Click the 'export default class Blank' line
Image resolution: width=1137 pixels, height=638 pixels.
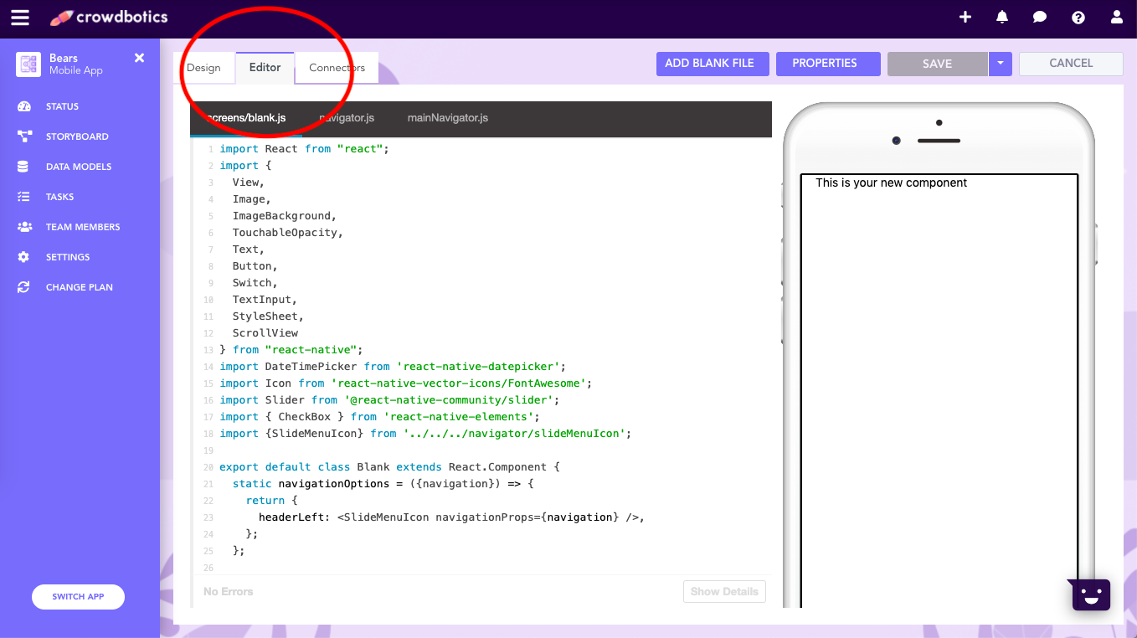pyautogui.click(x=389, y=467)
